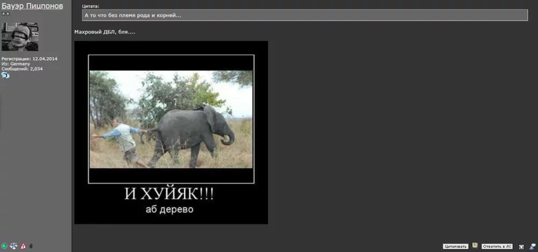Click the small dark icon after the warning triangle
538x252 pixels.
[31, 246]
